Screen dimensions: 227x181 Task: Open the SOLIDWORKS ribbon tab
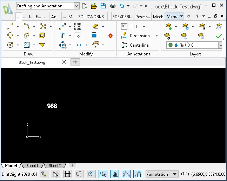tap(92, 16)
